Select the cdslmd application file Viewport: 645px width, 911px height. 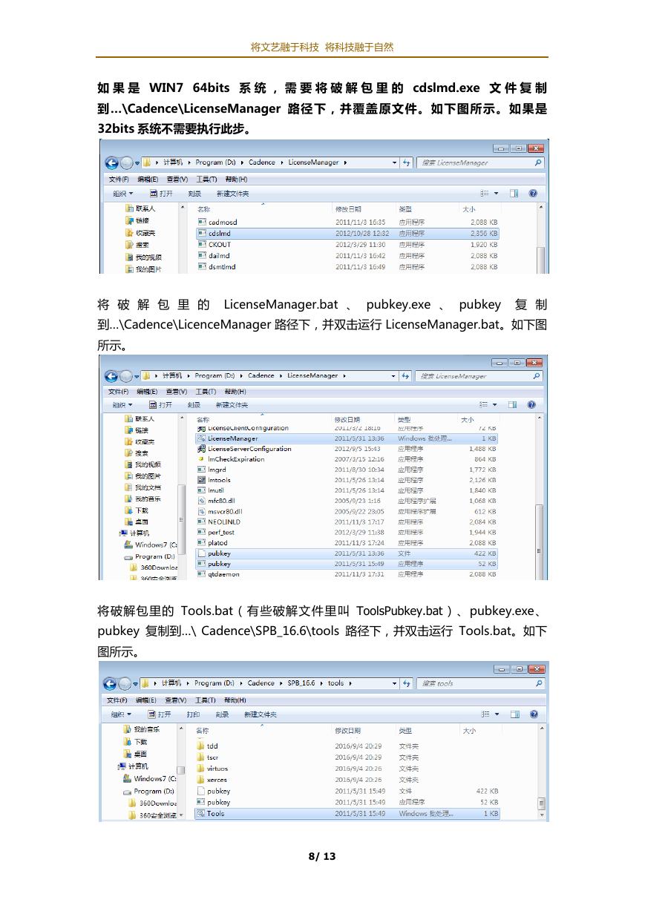[349, 233]
